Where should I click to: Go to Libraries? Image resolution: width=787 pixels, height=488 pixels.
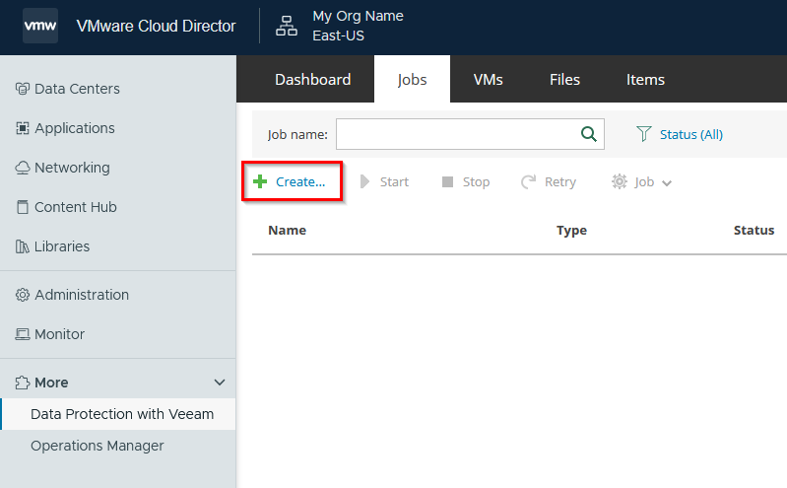pos(62,246)
